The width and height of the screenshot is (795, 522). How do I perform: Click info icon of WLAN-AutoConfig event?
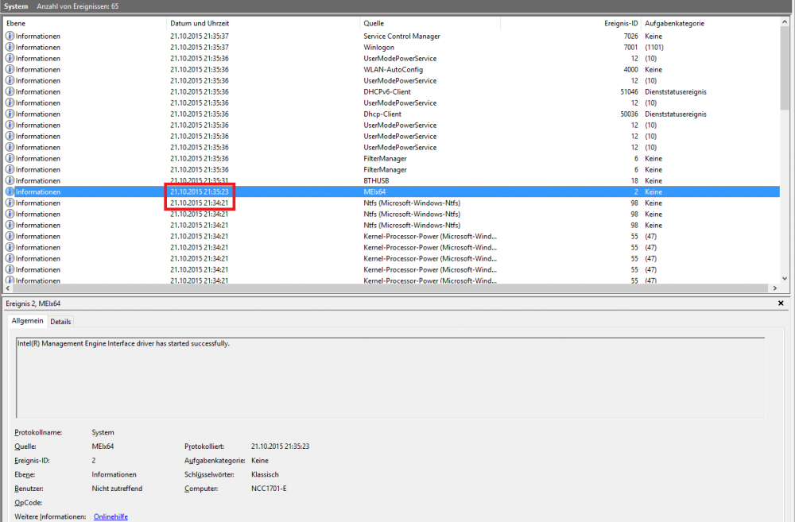tap(10, 70)
